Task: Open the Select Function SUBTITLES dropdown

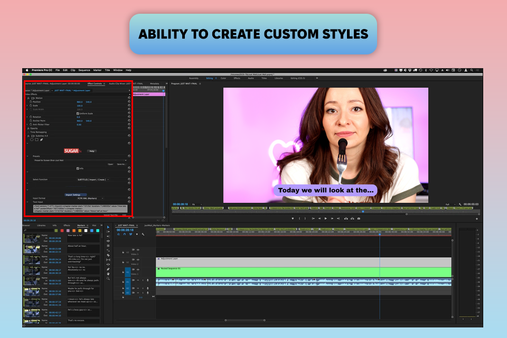Action: [93, 180]
